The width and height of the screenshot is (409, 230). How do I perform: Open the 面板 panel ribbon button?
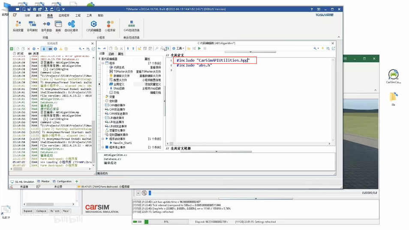(58, 26)
